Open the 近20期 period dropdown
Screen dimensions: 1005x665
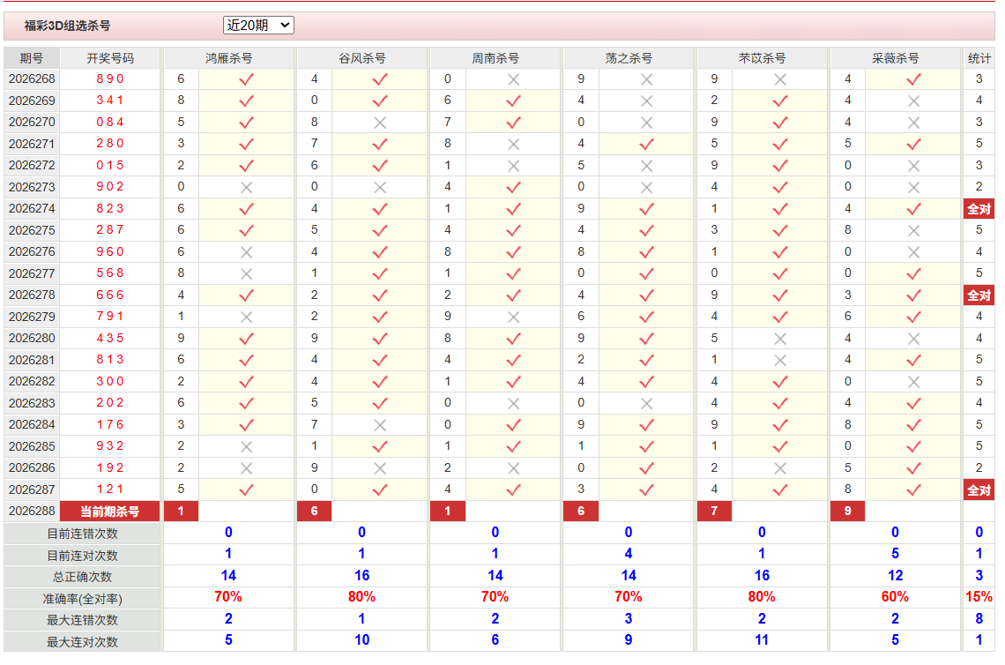[258, 25]
